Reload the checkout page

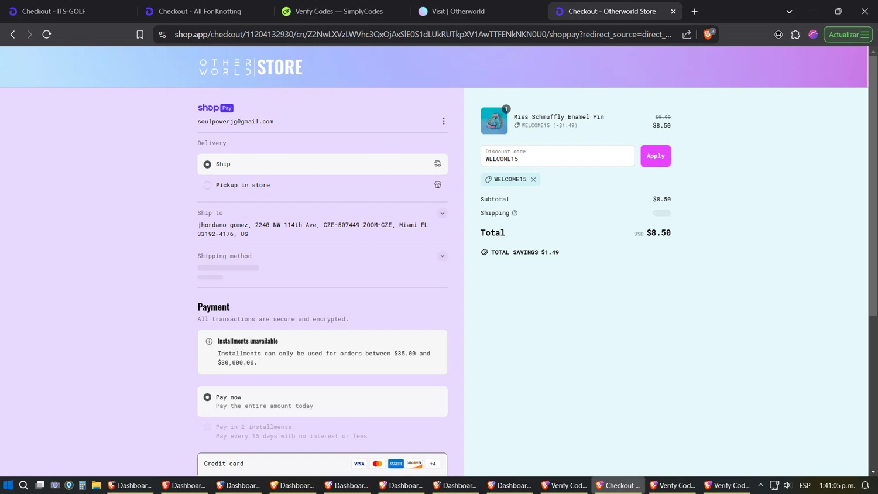pos(47,35)
